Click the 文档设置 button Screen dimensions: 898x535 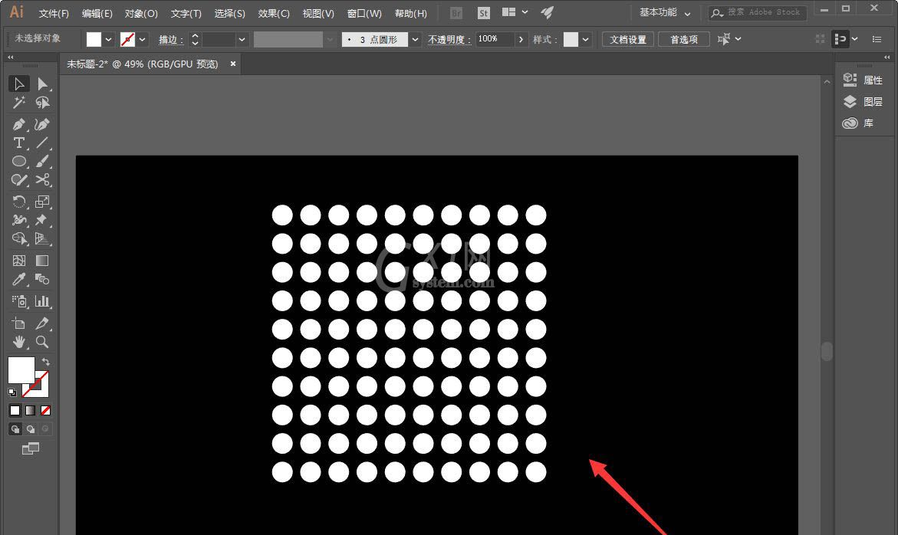[628, 40]
